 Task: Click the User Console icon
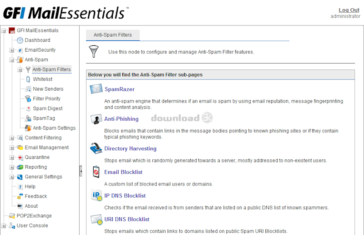[x=12, y=225]
